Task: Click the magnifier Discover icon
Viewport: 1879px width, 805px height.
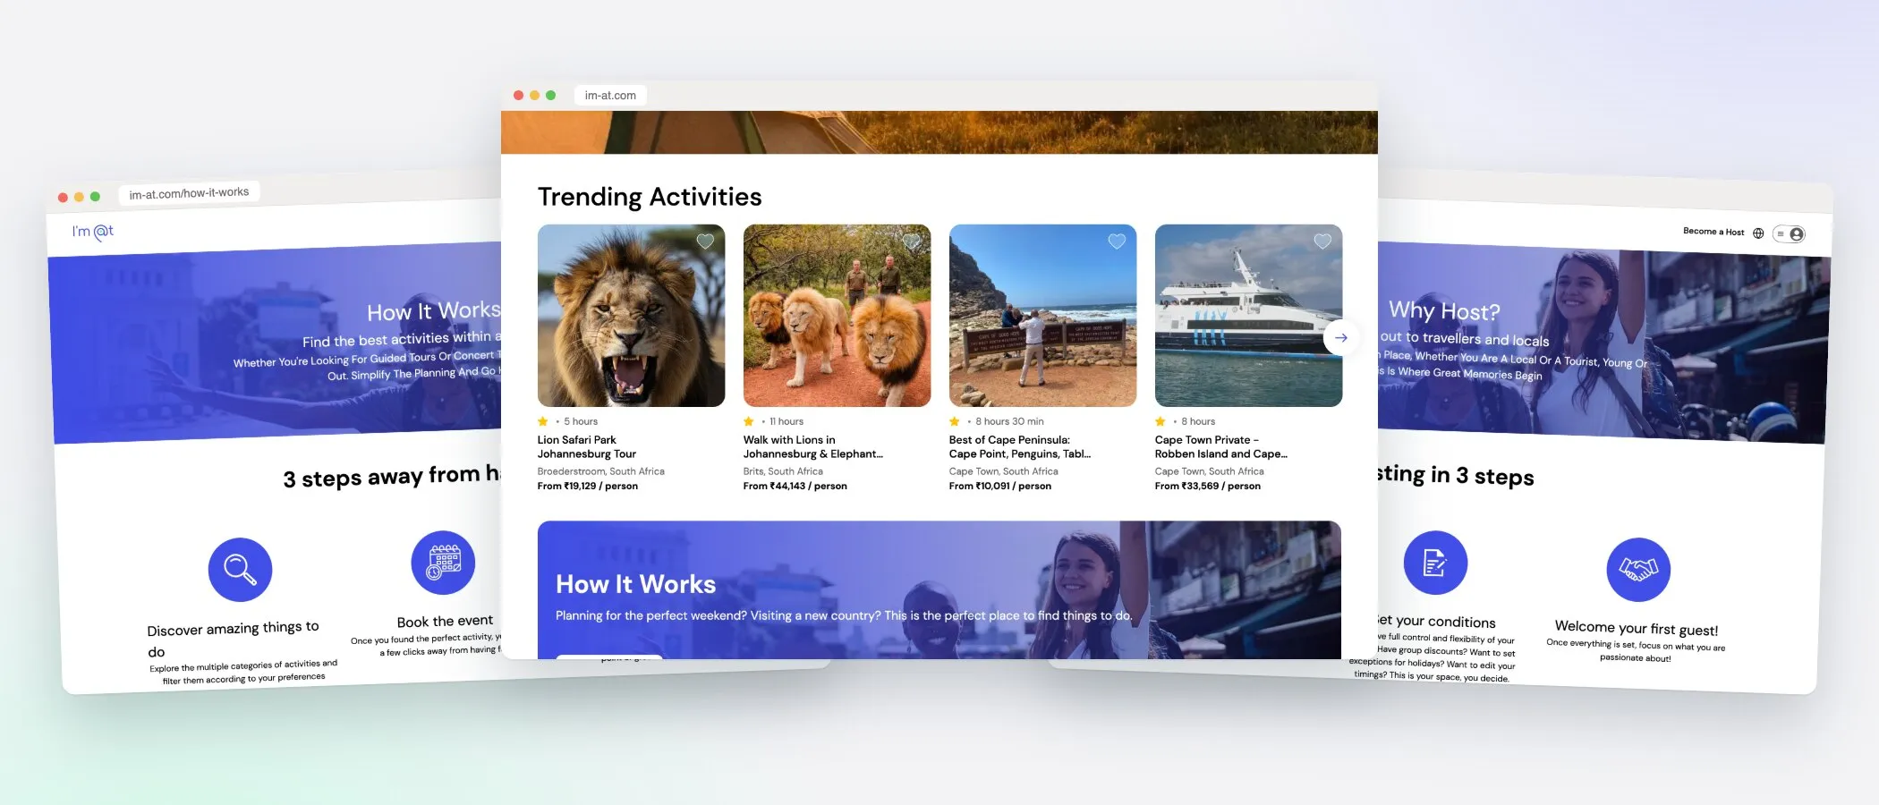Action: point(240,570)
